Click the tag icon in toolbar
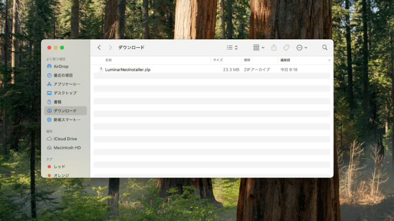This screenshot has width=394, height=221. point(286,48)
